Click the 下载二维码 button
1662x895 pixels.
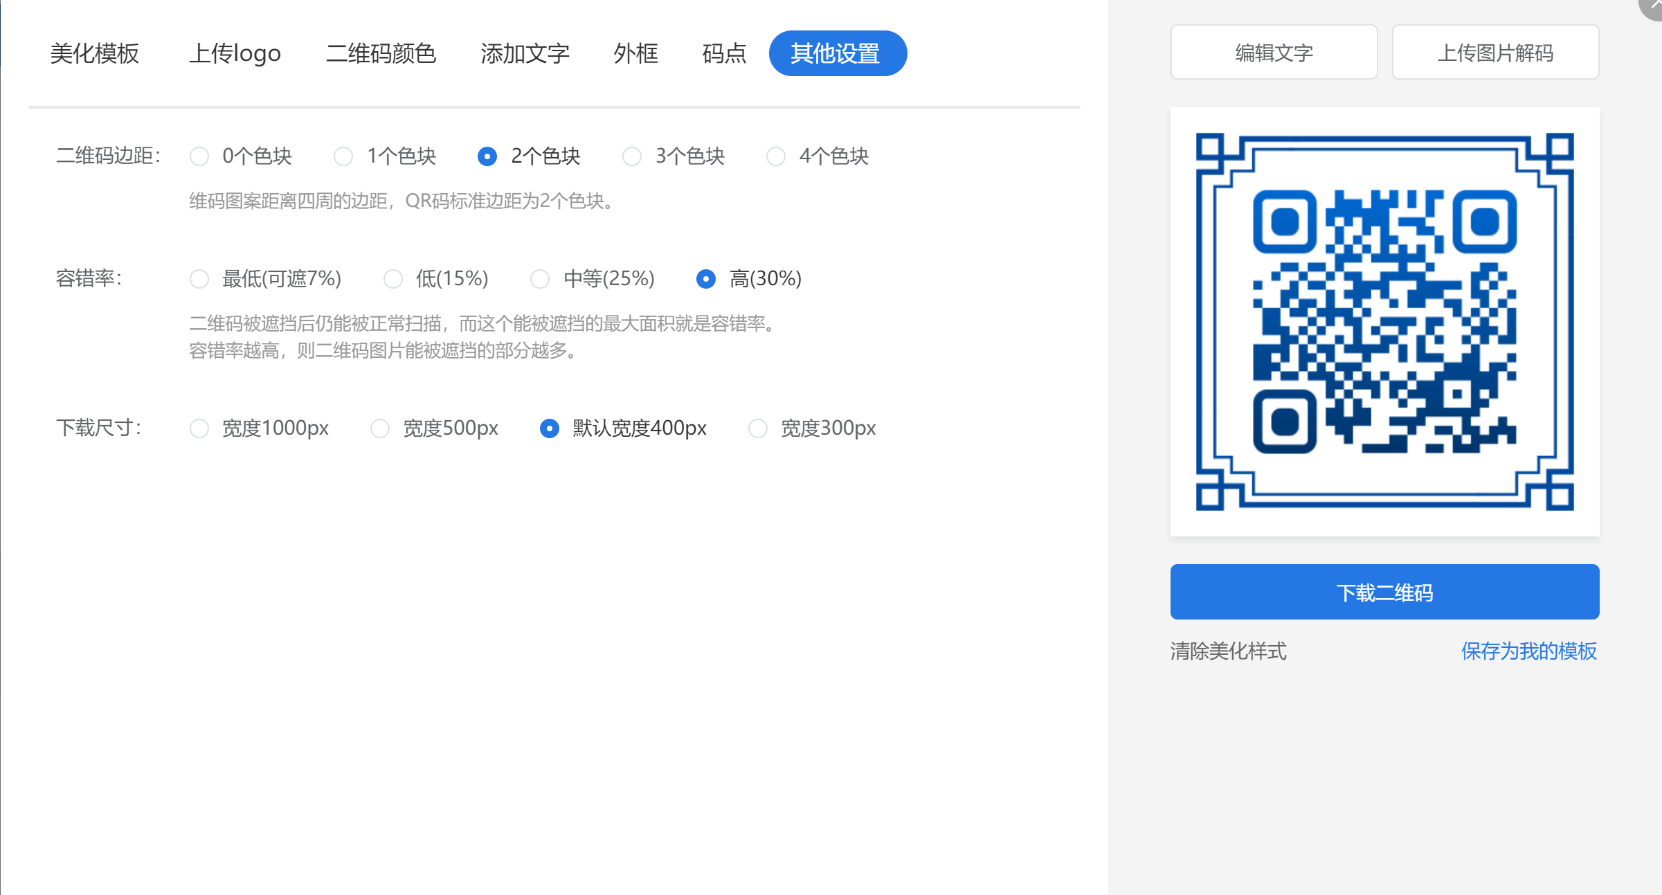pyautogui.click(x=1384, y=592)
